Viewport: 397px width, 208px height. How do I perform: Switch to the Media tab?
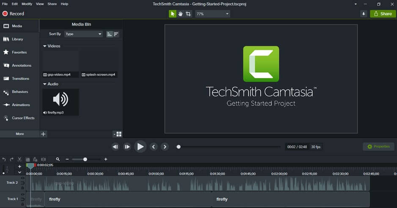point(19,26)
